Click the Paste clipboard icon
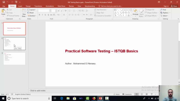Viewport: 180px width, 101px height. coord(3,11)
